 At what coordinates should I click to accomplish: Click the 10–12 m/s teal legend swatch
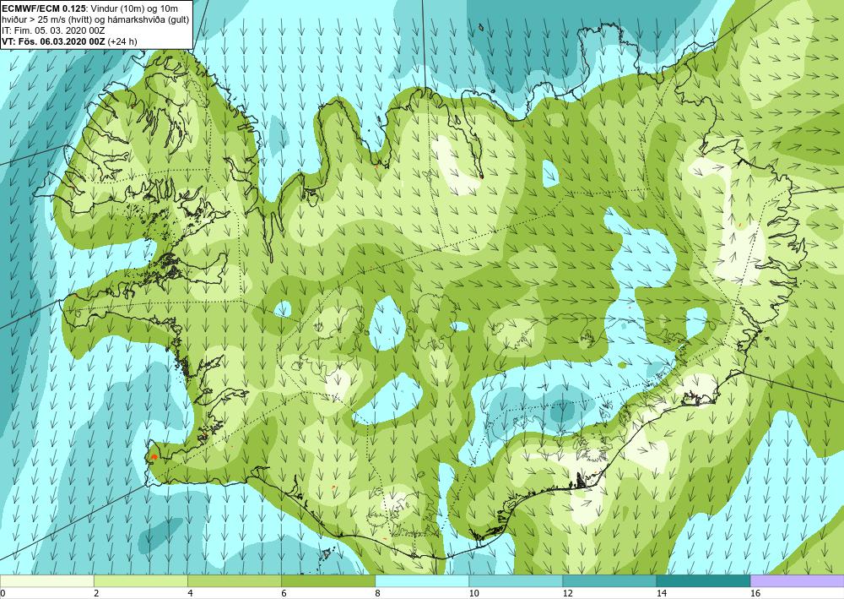point(516,580)
